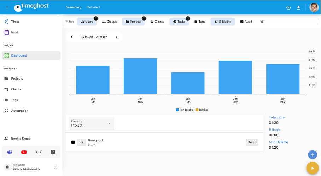
Task: Open the Microsoft Teams icon
Action: coord(10,152)
